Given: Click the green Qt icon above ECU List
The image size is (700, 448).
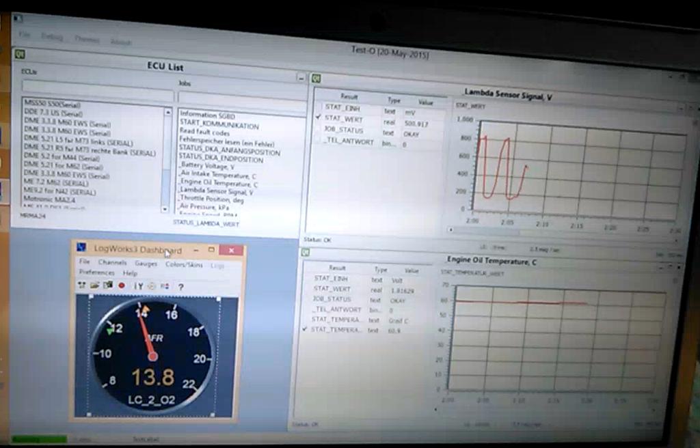Looking at the screenshot, I should (20, 53).
